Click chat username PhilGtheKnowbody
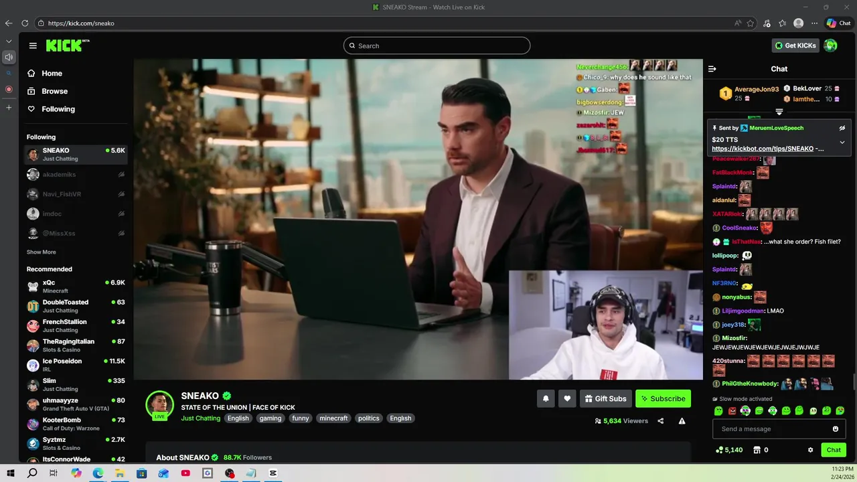The width and height of the screenshot is (857, 482). click(750, 384)
